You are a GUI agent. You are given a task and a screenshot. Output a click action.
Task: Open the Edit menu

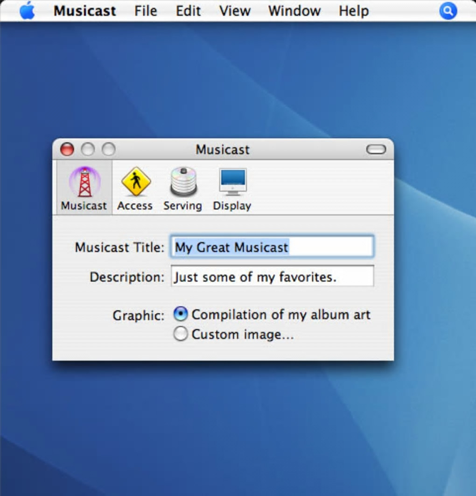click(188, 11)
